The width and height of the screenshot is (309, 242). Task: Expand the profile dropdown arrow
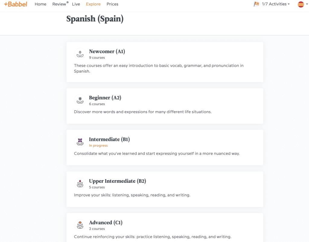click(307, 5)
